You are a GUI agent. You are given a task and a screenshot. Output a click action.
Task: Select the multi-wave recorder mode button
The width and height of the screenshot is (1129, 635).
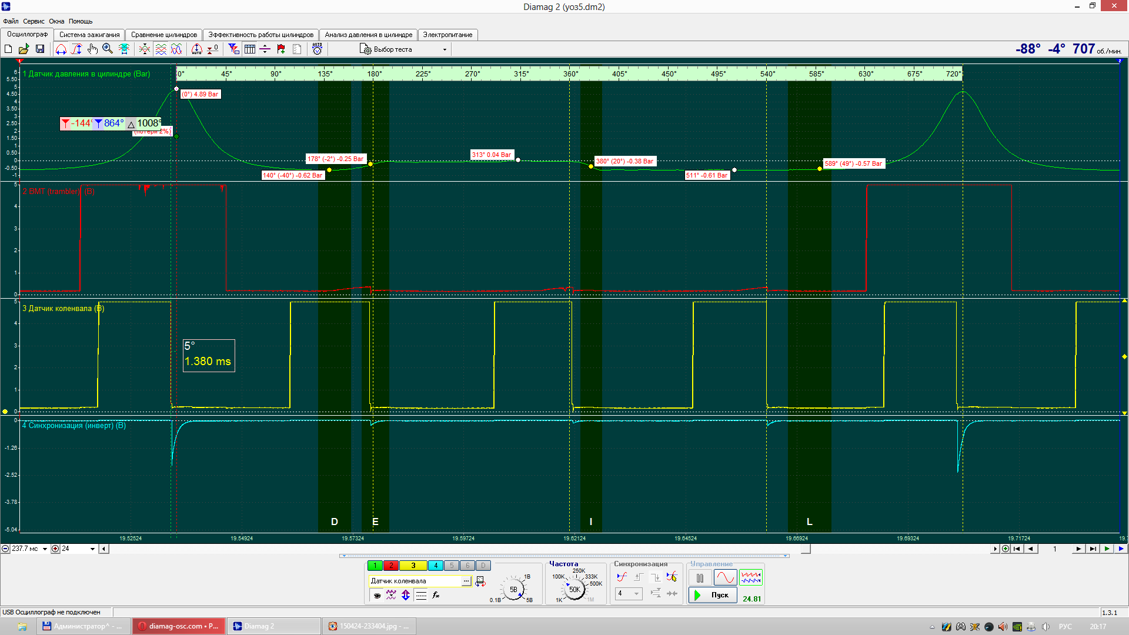coord(751,578)
